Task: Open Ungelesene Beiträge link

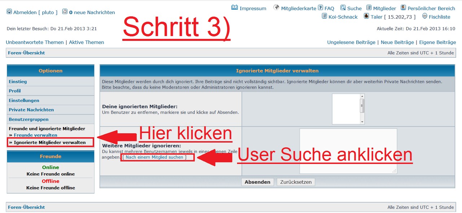Action: 351,42
